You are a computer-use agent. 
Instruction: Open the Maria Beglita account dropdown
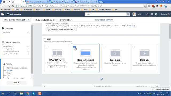pyautogui.click(x=17, y=20)
